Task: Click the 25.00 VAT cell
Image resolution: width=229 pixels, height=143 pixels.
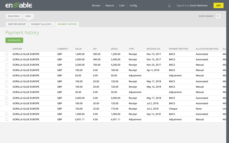Action: pyautogui.click(x=96, y=109)
